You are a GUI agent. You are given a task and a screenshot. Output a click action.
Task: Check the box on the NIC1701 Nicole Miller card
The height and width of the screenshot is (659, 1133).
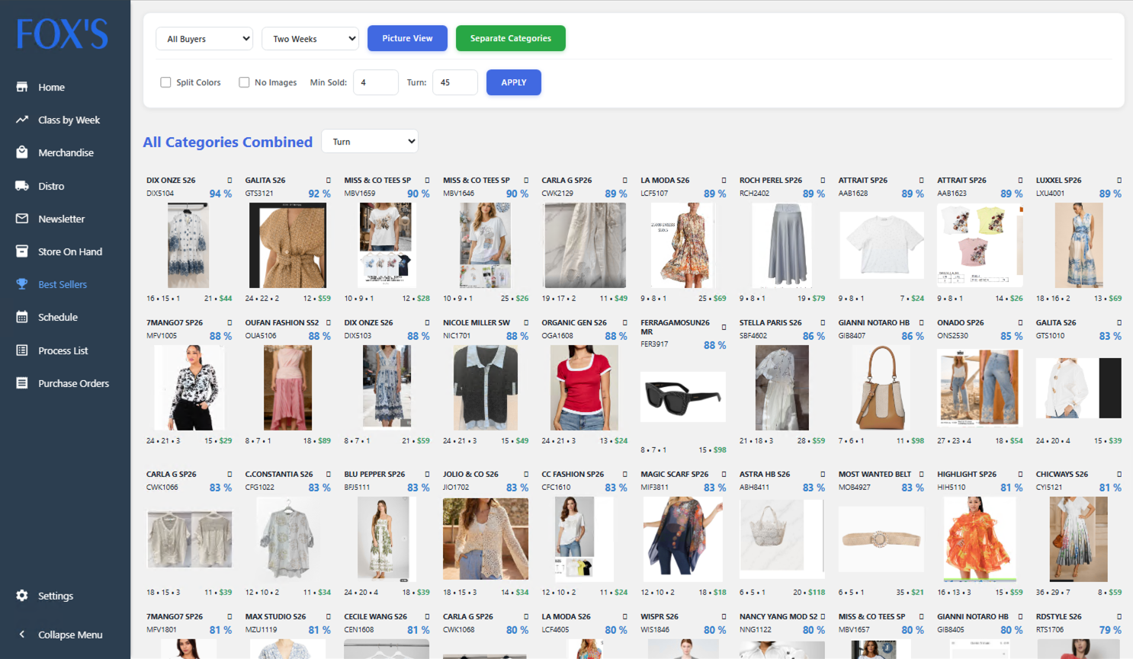point(526,323)
